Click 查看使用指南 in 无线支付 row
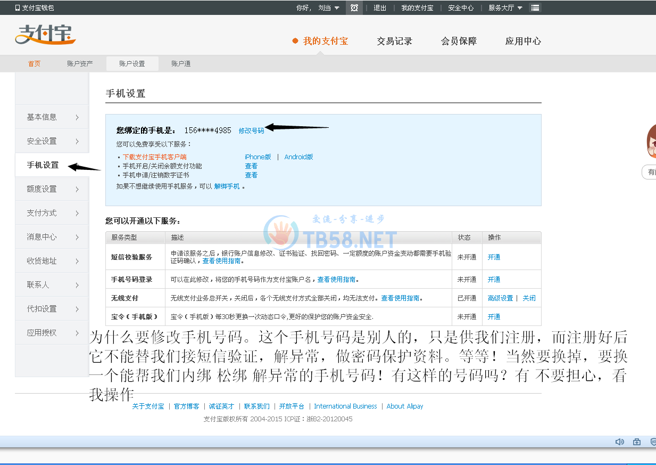 coord(400,298)
